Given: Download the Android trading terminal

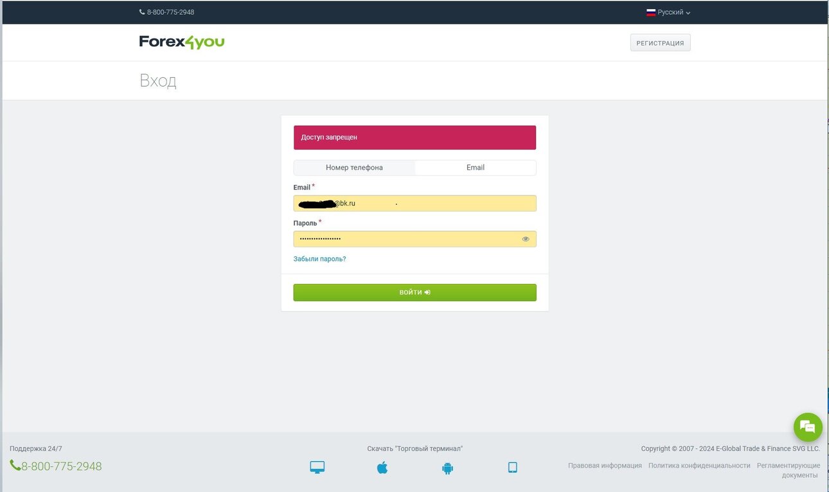Looking at the screenshot, I should (x=448, y=468).
